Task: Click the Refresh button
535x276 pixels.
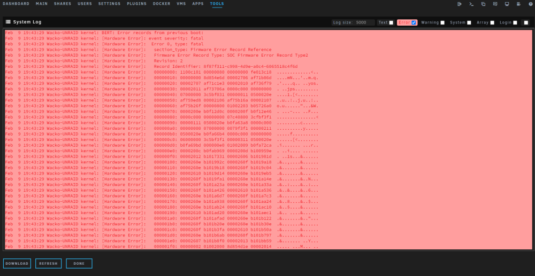Action: (49, 263)
